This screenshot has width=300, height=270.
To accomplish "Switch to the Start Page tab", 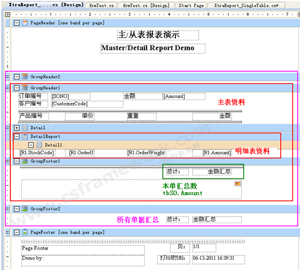I will pyautogui.click(x=191, y=5).
